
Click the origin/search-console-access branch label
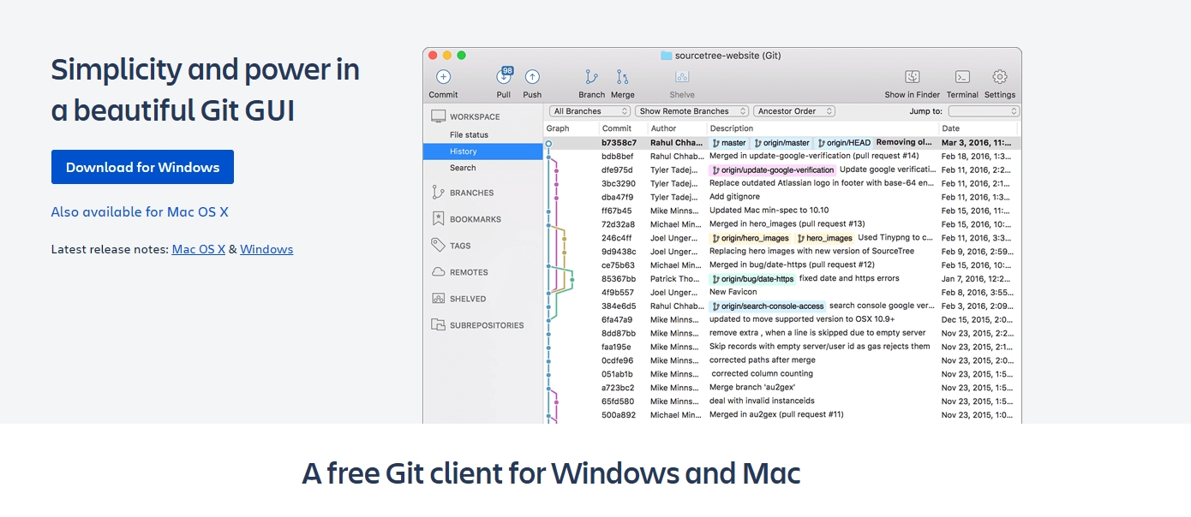[768, 306]
